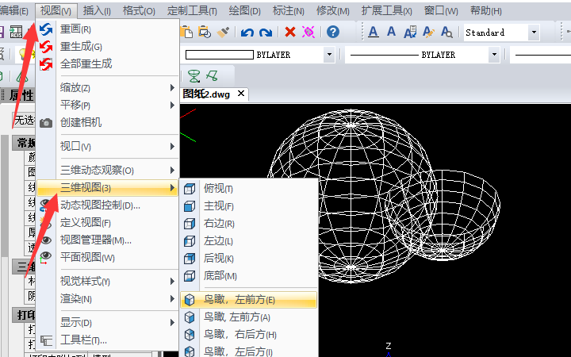This screenshot has height=357, width=571.
Task: Expand the 显示(D) submenu arrow
Action: [172, 322]
